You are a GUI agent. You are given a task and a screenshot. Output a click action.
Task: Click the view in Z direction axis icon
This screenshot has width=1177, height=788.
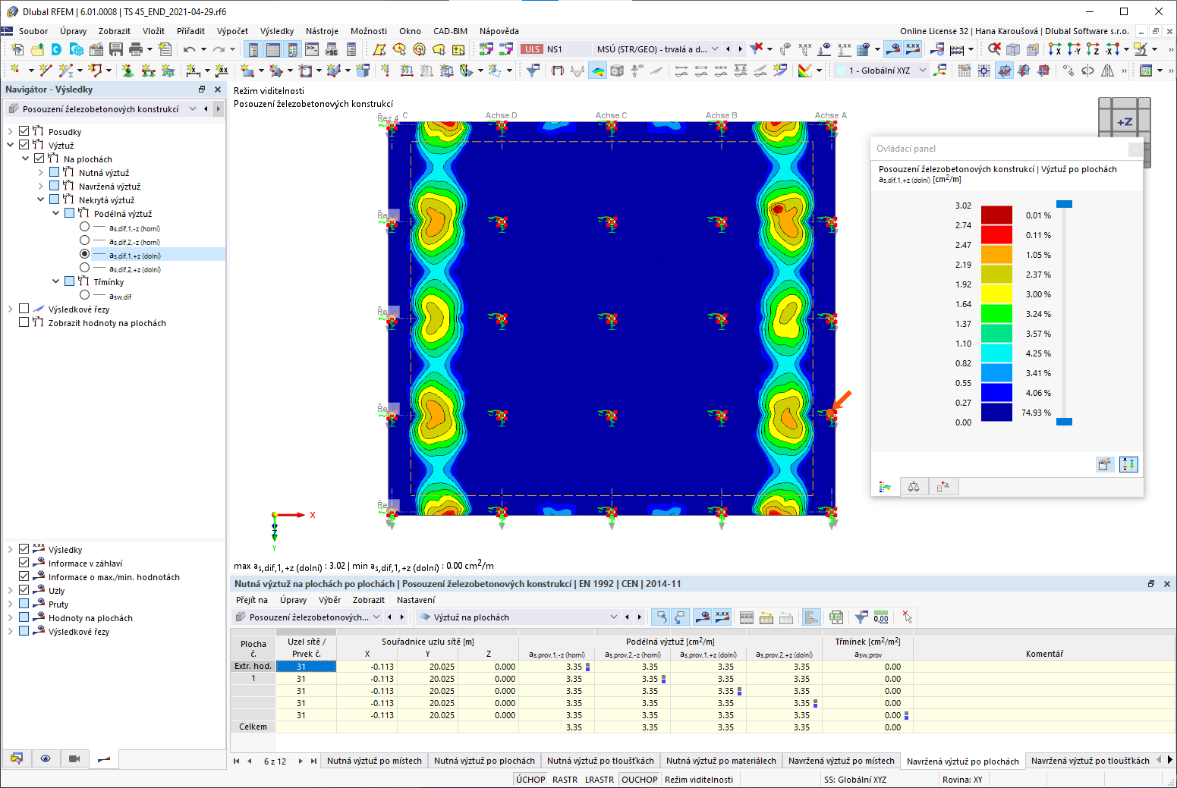(1093, 49)
